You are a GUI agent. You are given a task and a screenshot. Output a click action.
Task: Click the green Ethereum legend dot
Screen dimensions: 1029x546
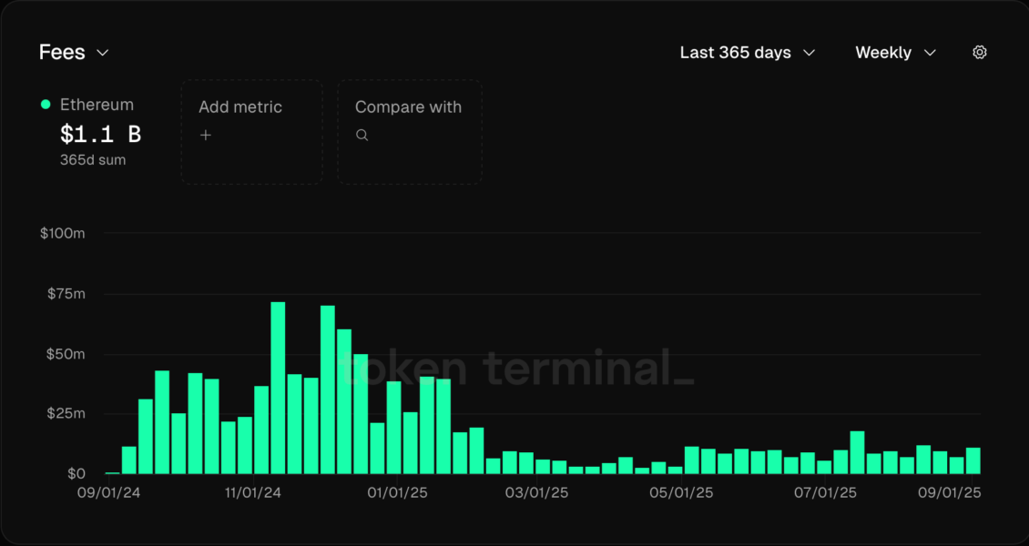[46, 105]
